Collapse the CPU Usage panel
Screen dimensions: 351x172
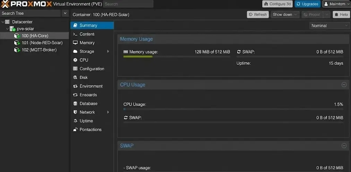[x=344, y=85]
